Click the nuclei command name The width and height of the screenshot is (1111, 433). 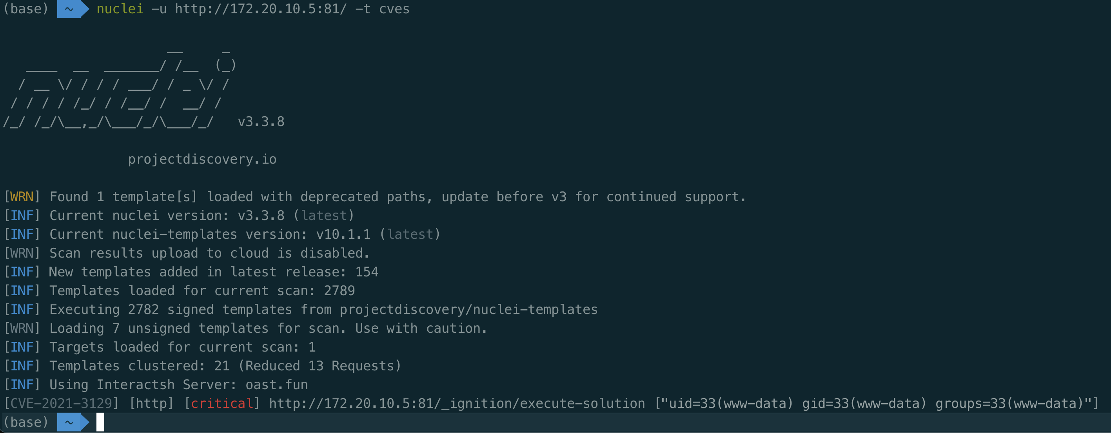point(120,9)
